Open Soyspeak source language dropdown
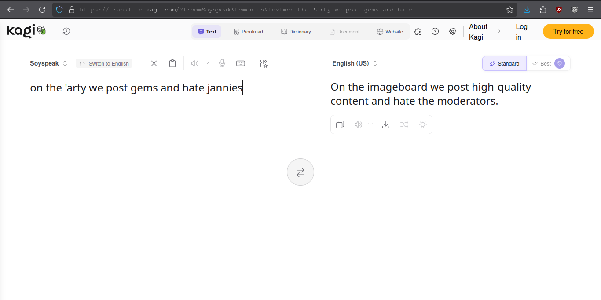Image resolution: width=601 pixels, height=300 pixels. (x=48, y=63)
